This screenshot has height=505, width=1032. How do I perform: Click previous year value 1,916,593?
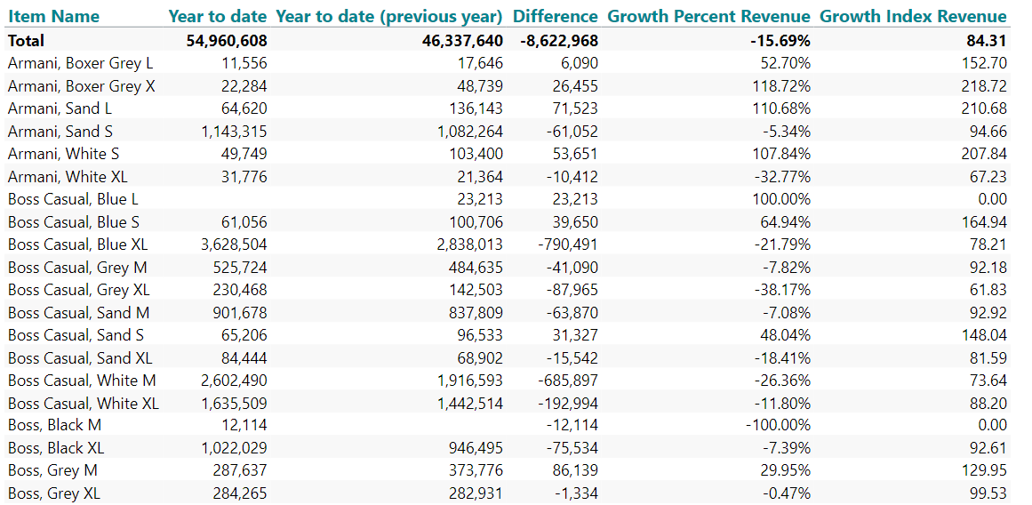pyautogui.click(x=470, y=380)
